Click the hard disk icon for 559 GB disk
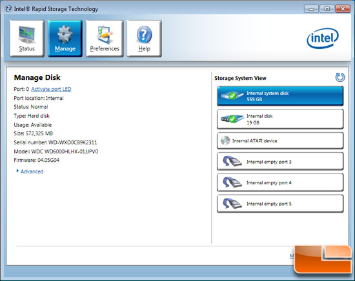 [232, 96]
